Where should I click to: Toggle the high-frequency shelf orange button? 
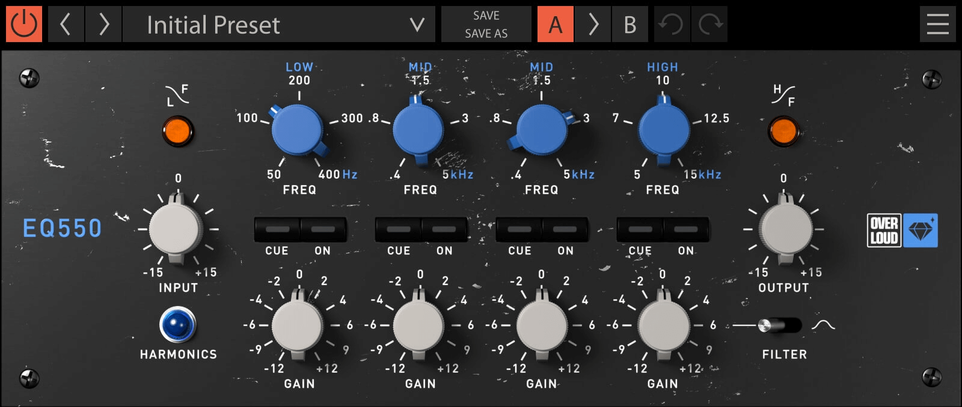(x=783, y=131)
